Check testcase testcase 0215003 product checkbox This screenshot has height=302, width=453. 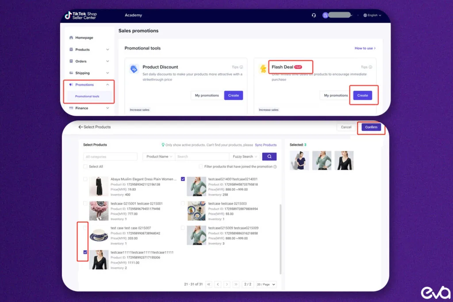(x=183, y=203)
